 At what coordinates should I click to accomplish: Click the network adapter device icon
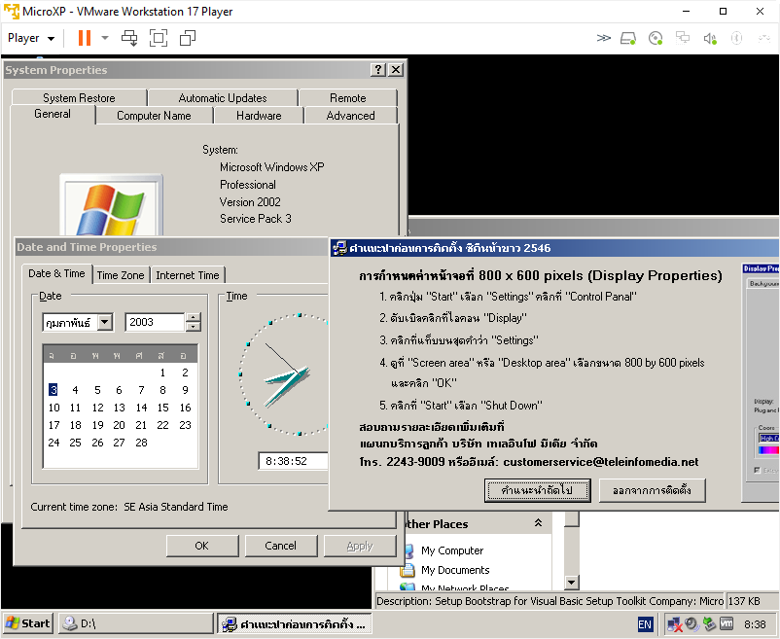pyautogui.click(x=683, y=38)
